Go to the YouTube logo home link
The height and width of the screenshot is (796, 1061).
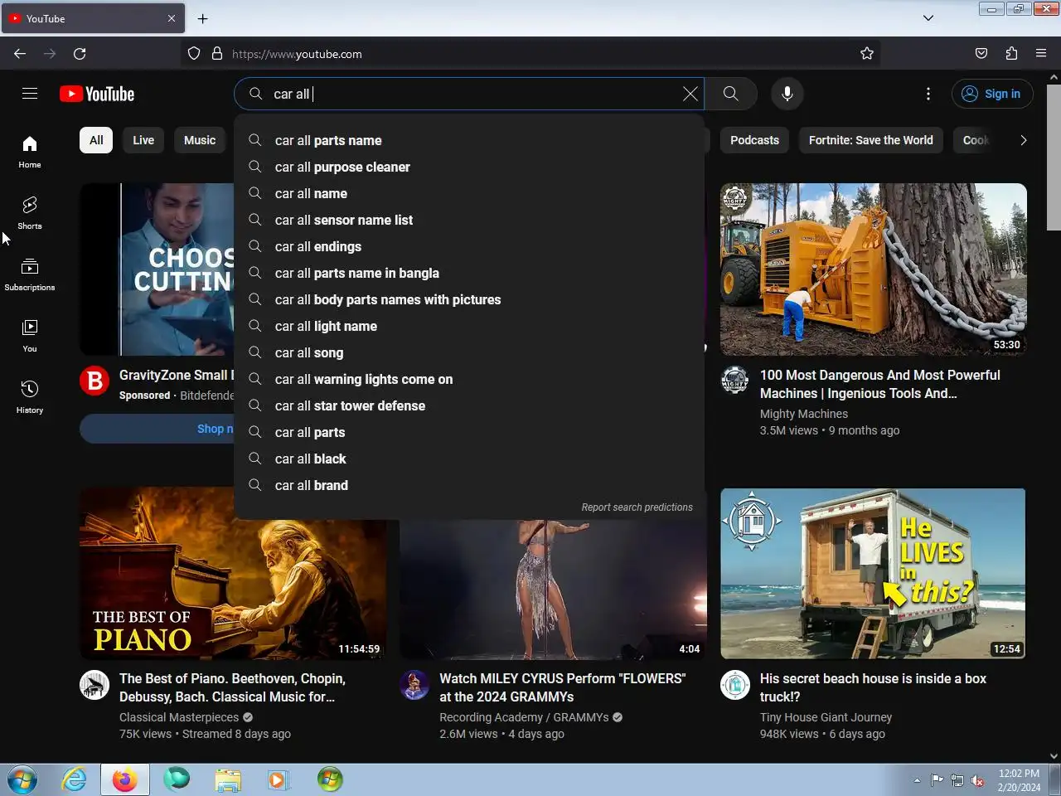[97, 94]
